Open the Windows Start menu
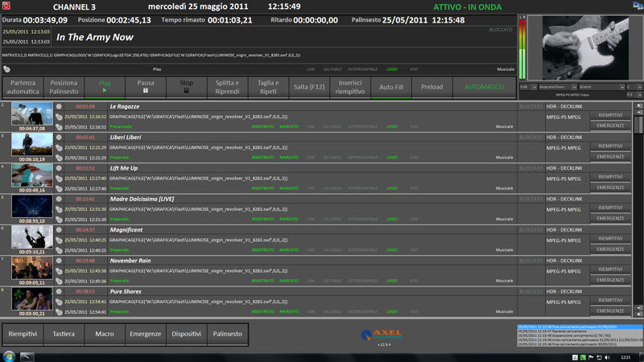The width and height of the screenshot is (644, 362). pyautogui.click(x=9, y=355)
